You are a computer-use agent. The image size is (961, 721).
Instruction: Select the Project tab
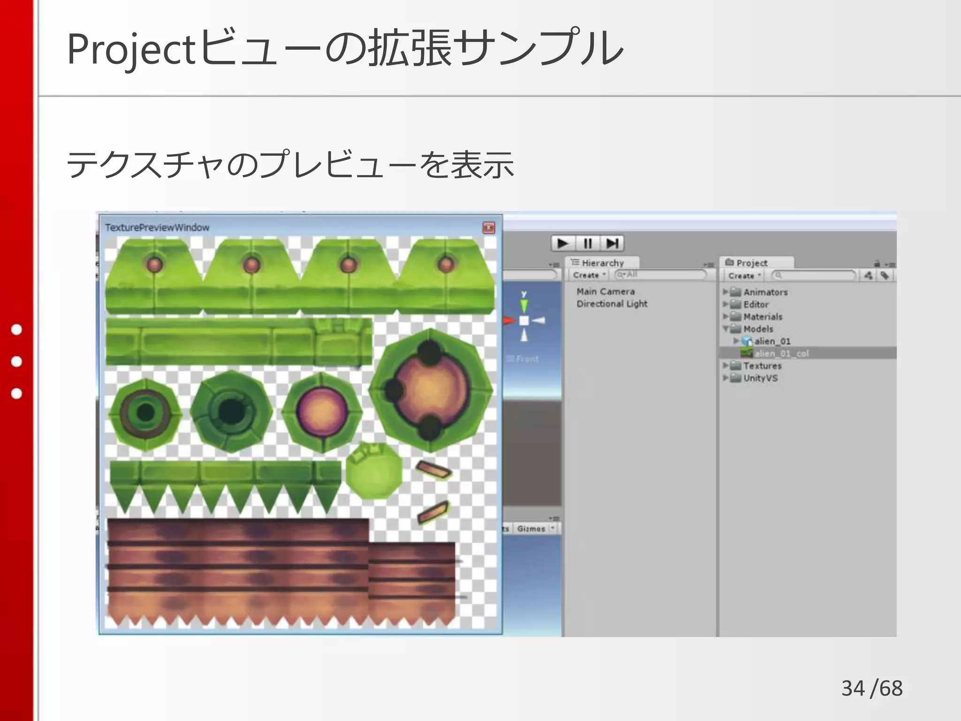coord(756,262)
